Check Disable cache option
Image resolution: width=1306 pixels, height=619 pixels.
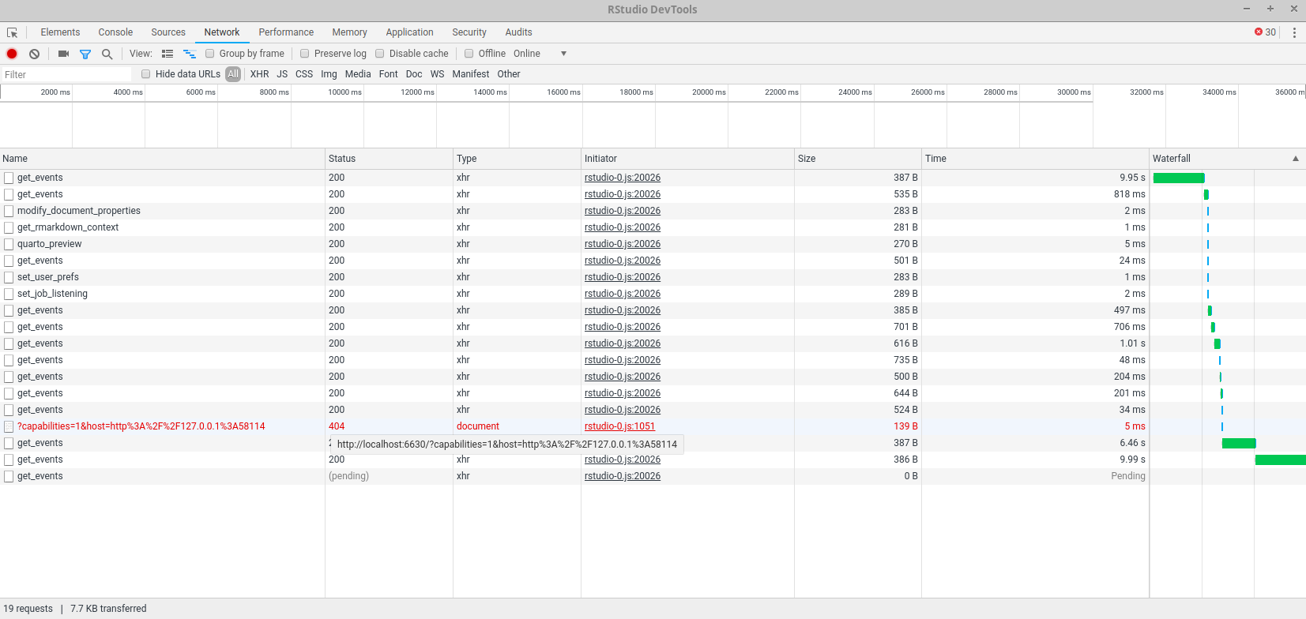[x=380, y=54]
